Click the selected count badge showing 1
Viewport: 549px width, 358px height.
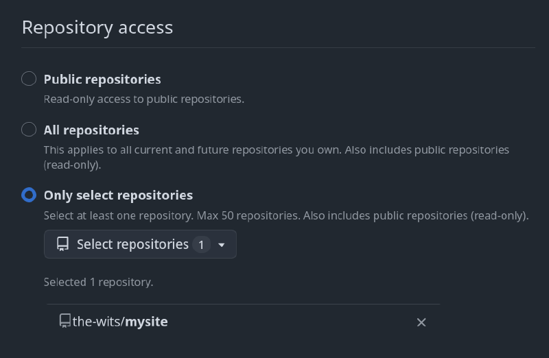201,245
